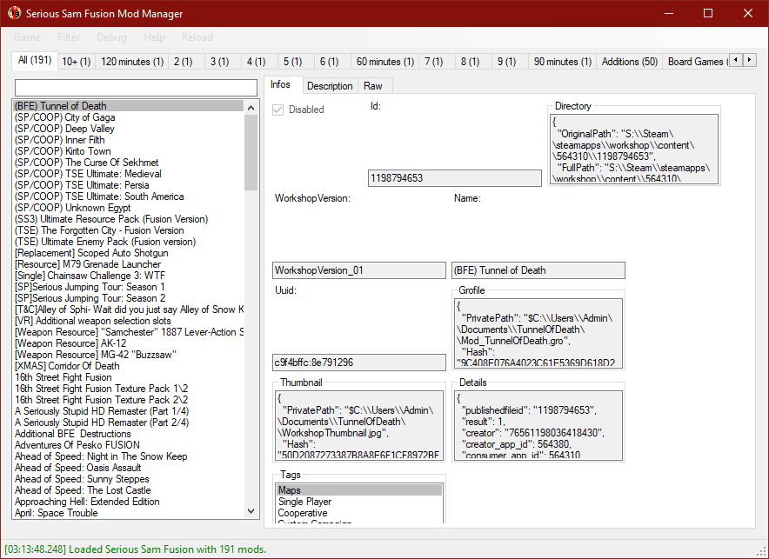Click inside the Directory text box
Viewport: 769px width, 559px height.
click(x=634, y=149)
